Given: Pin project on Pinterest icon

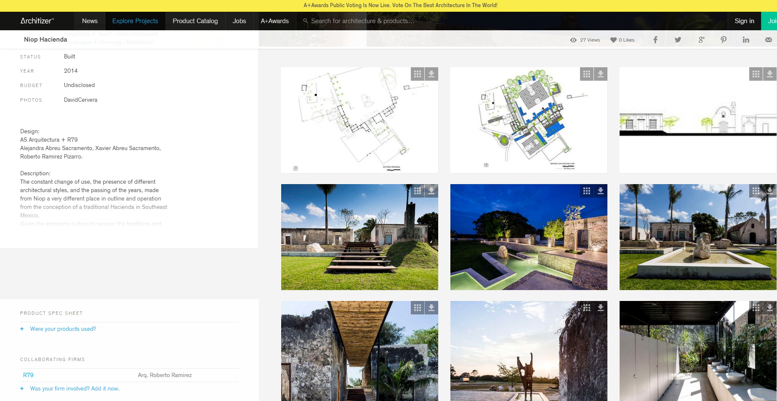Looking at the screenshot, I should 724,40.
